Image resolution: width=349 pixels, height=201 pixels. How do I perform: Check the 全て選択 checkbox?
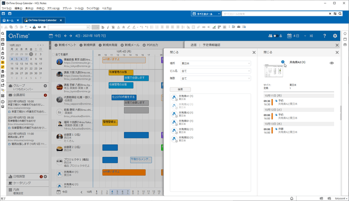click(x=52, y=54)
